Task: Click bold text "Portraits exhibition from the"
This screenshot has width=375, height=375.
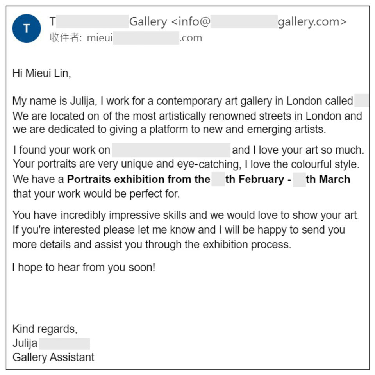Action: 138,179
